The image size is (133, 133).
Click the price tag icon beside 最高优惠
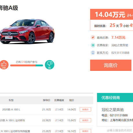[x=93, y=37]
